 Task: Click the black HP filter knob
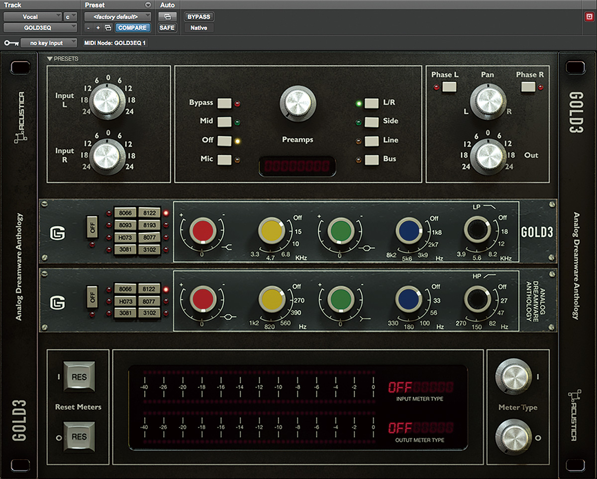[478, 300]
